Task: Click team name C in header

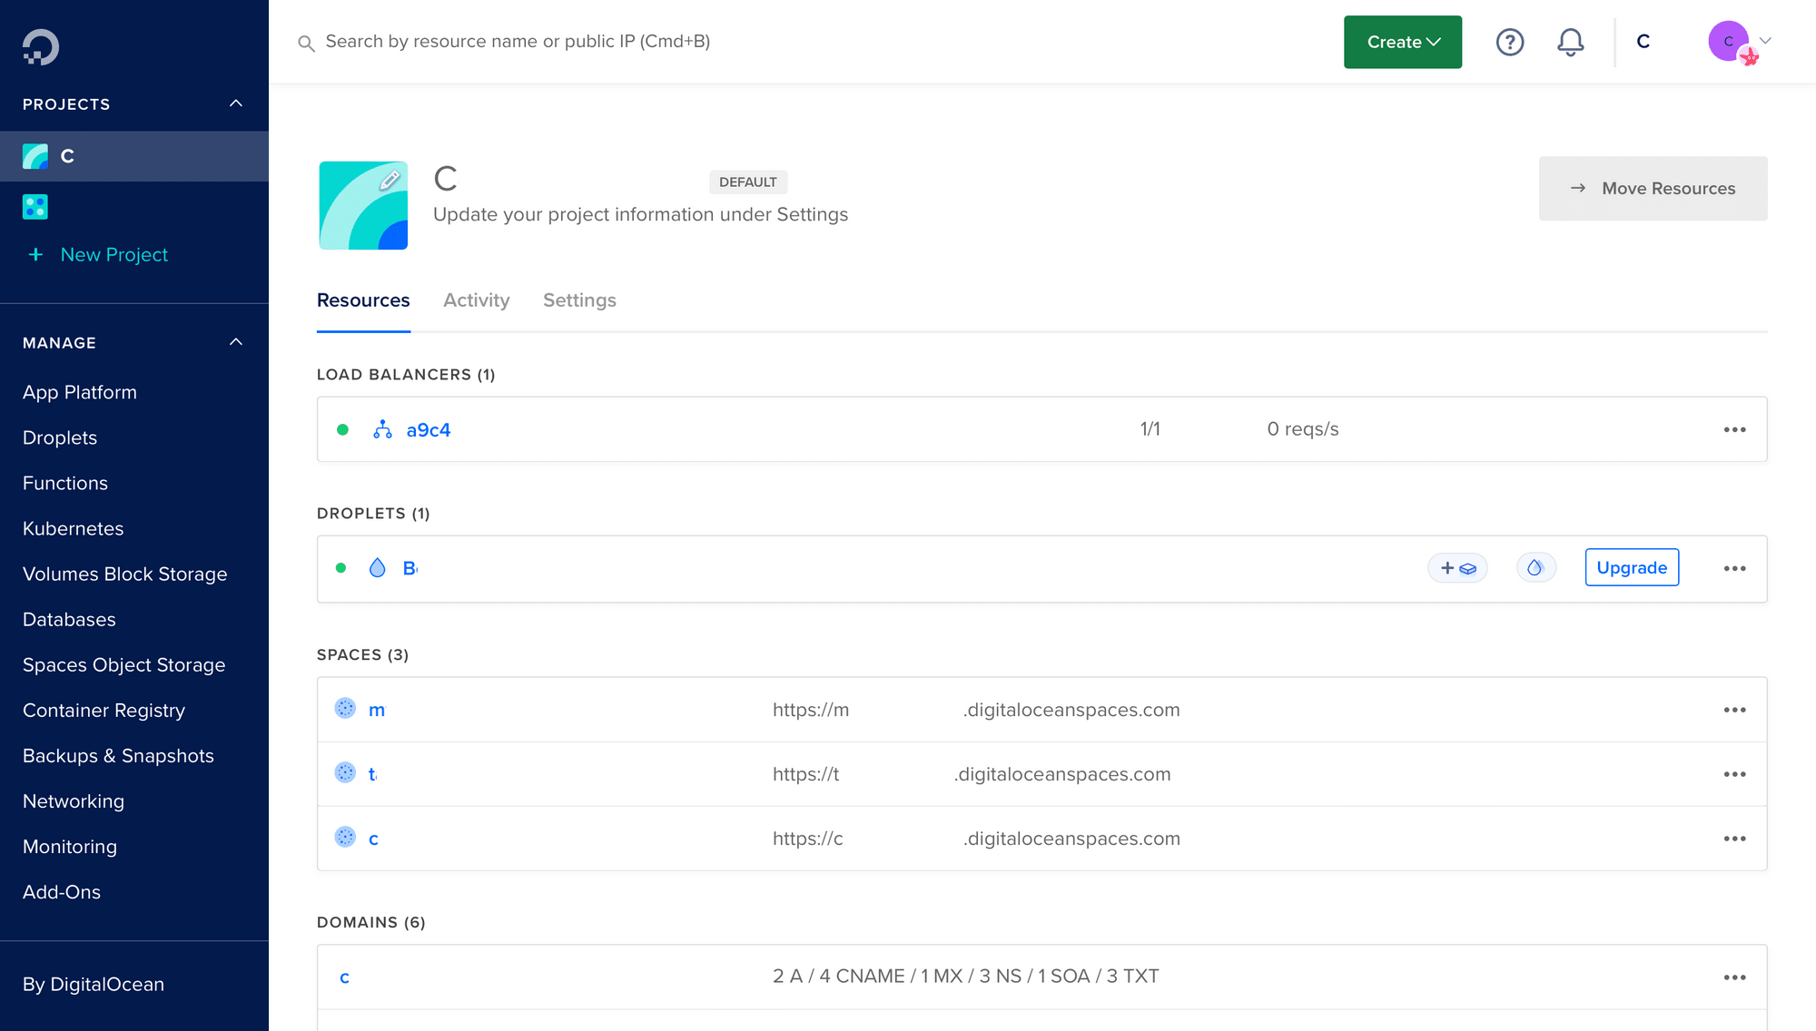Action: [x=1643, y=42]
